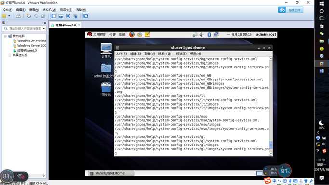Open the VMware 帮助 menu
Viewport: 329px width, 185px height.
[81, 10]
